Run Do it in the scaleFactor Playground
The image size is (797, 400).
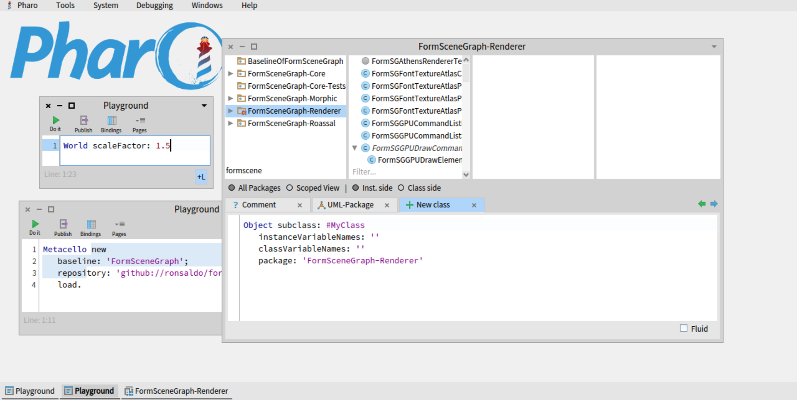(55, 124)
